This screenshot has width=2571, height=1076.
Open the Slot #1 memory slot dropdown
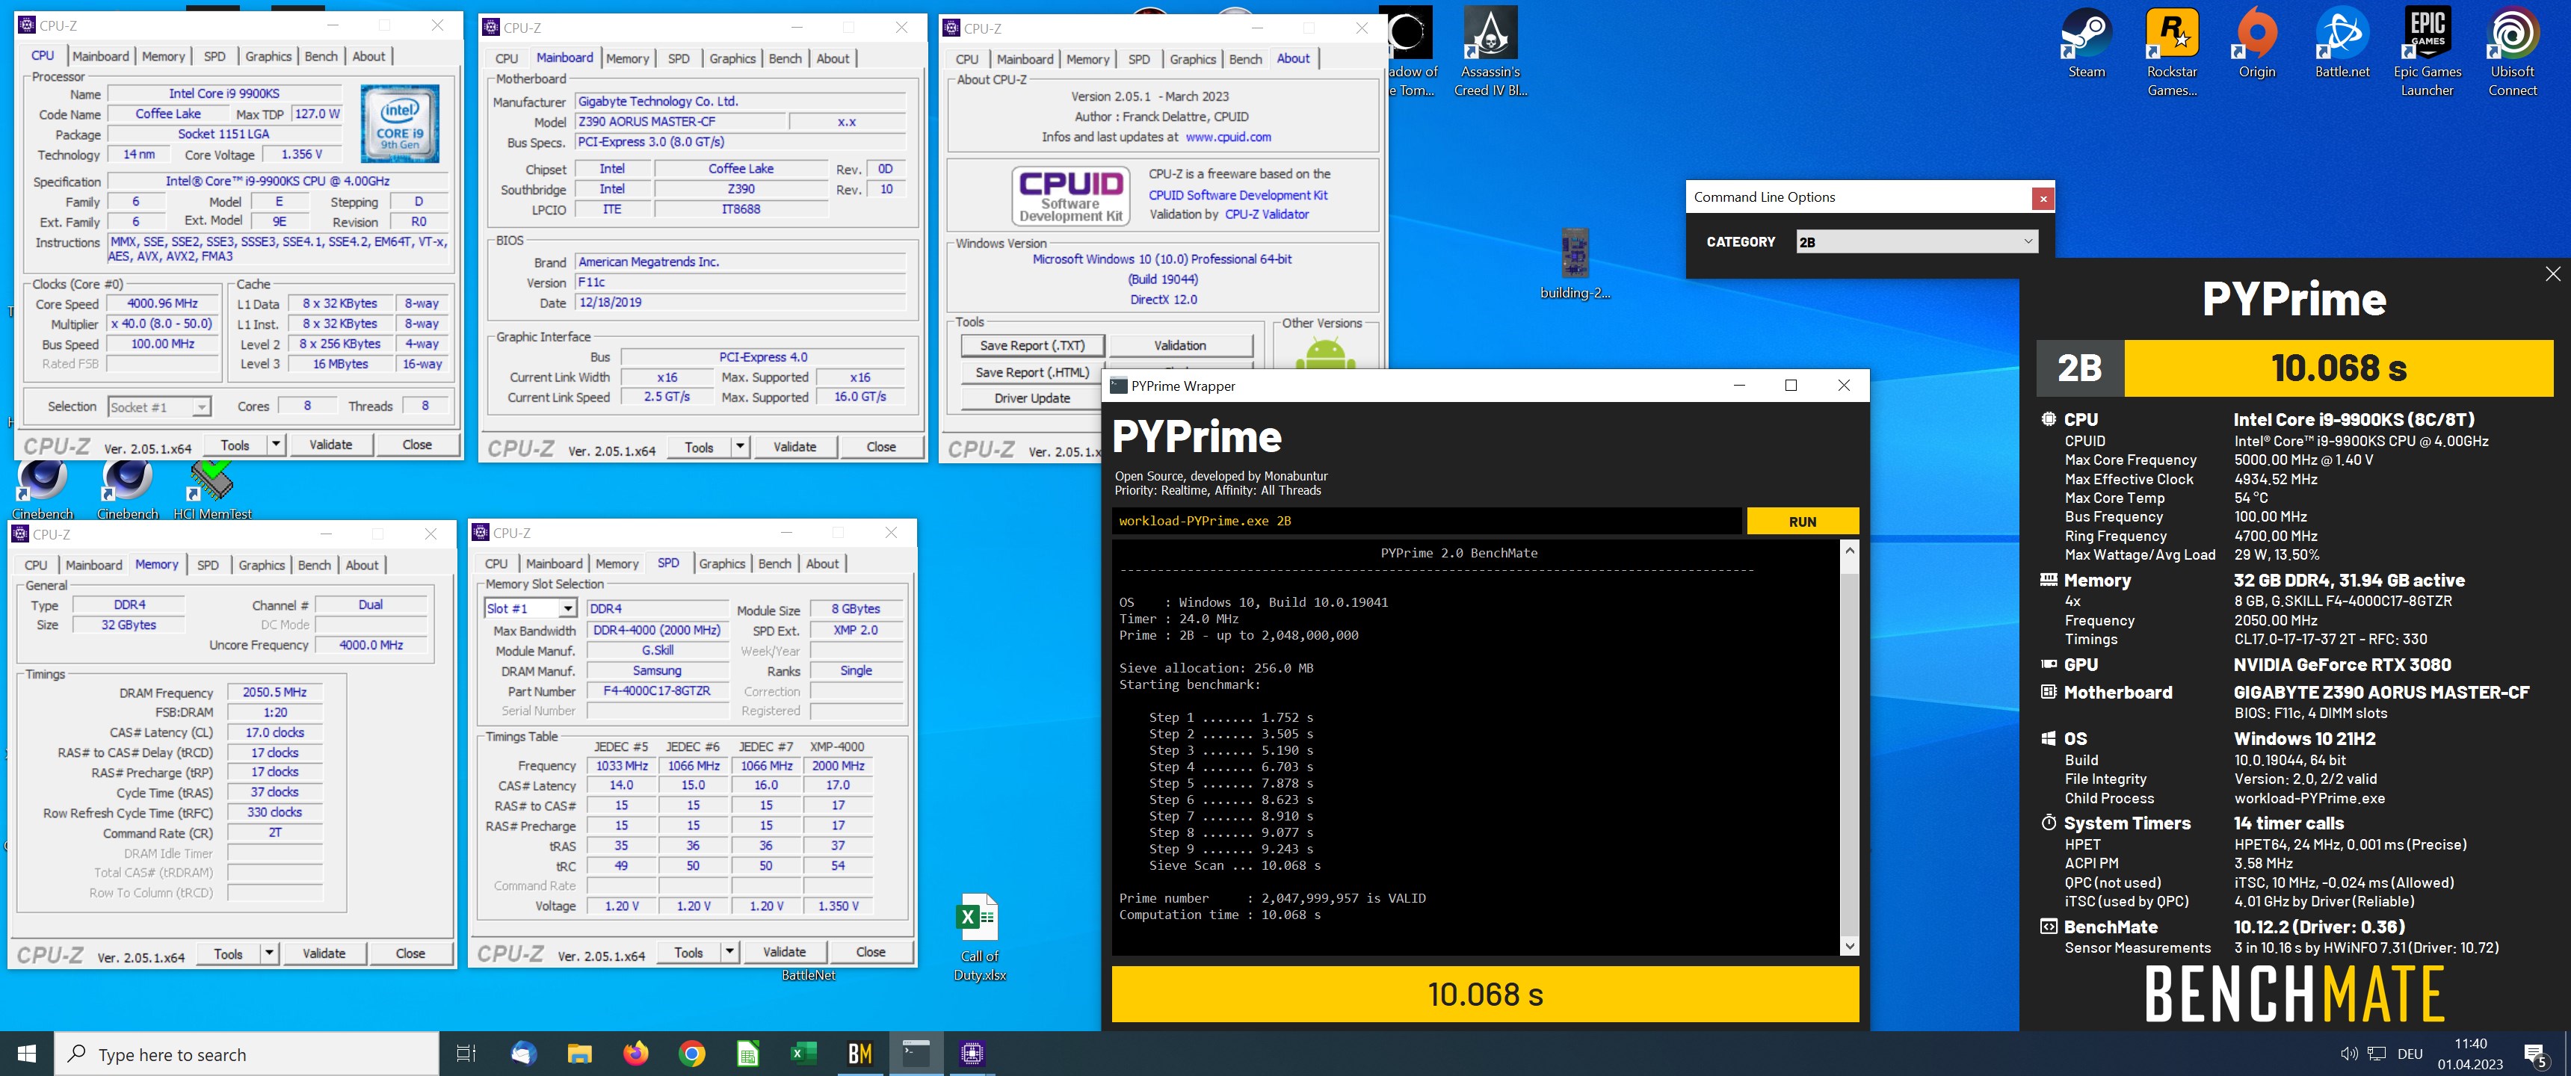pyautogui.click(x=530, y=608)
